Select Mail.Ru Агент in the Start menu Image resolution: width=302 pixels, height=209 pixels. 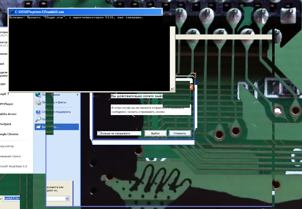pos(8,114)
